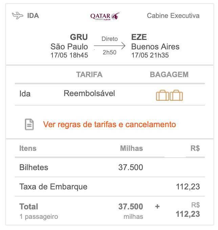Click the route arrow between GRU and EZE
The height and width of the screenshot is (230, 218).
tap(110, 46)
